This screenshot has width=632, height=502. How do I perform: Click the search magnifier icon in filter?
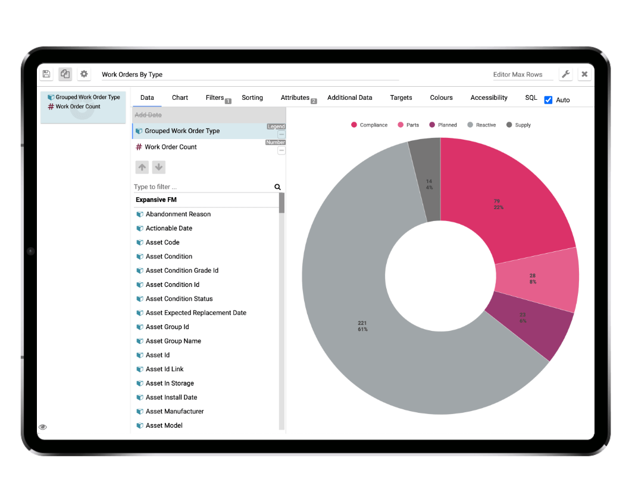coord(277,187)
